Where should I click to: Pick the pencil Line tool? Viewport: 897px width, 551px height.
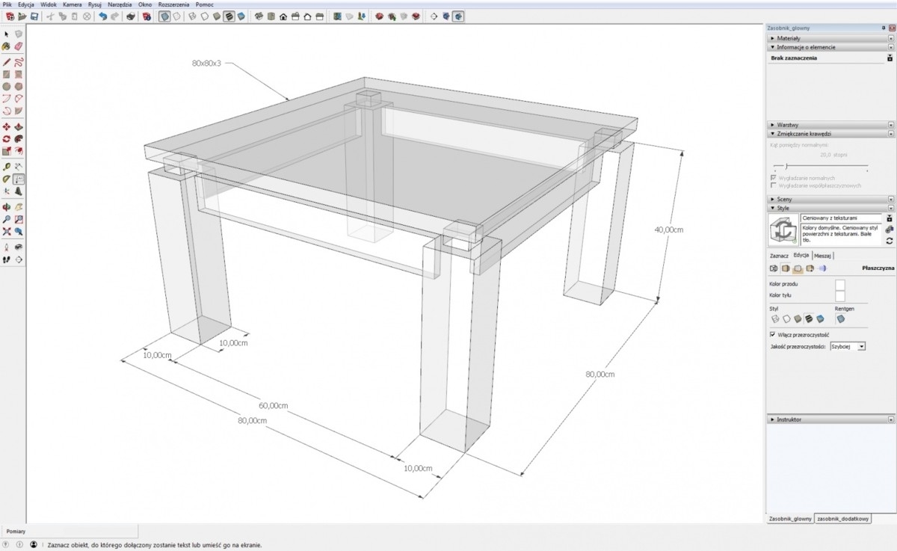tap(7, 62)
